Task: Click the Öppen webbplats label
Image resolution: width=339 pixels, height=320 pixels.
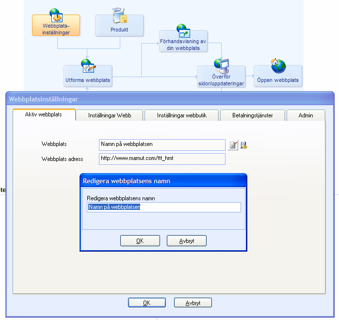Action: pyautogui.click(x=278, y=80)
